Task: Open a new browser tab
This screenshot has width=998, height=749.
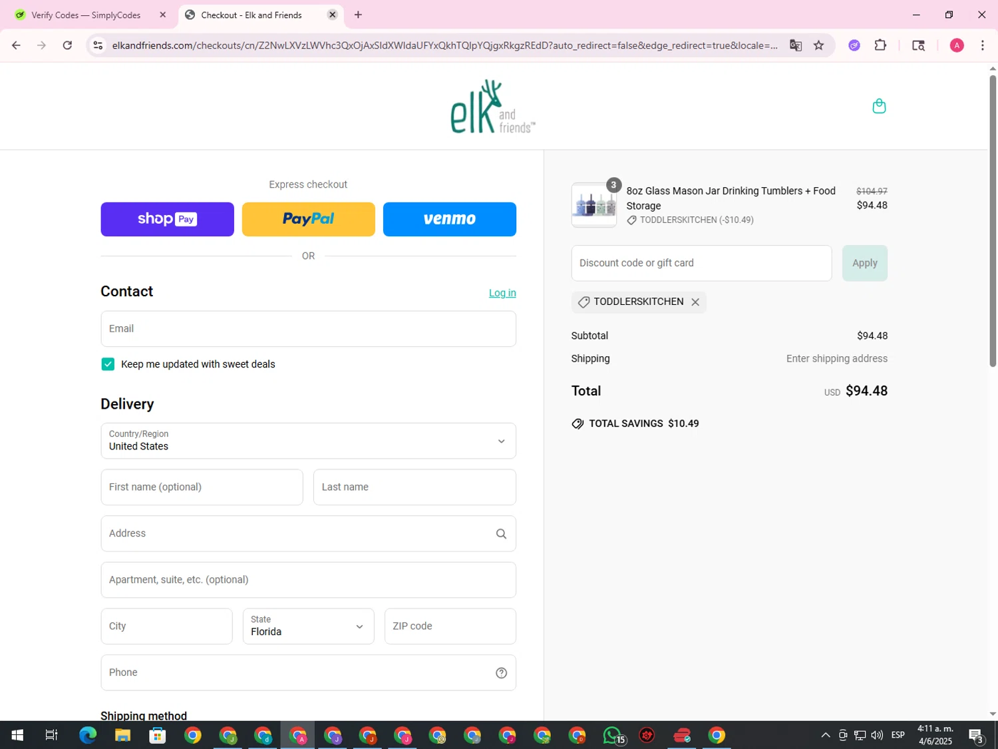Action: pyautogui.click(x=358, y=15)
